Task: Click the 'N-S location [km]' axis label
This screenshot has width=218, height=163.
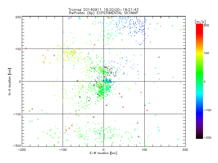Action: click(x=10, y=81)
